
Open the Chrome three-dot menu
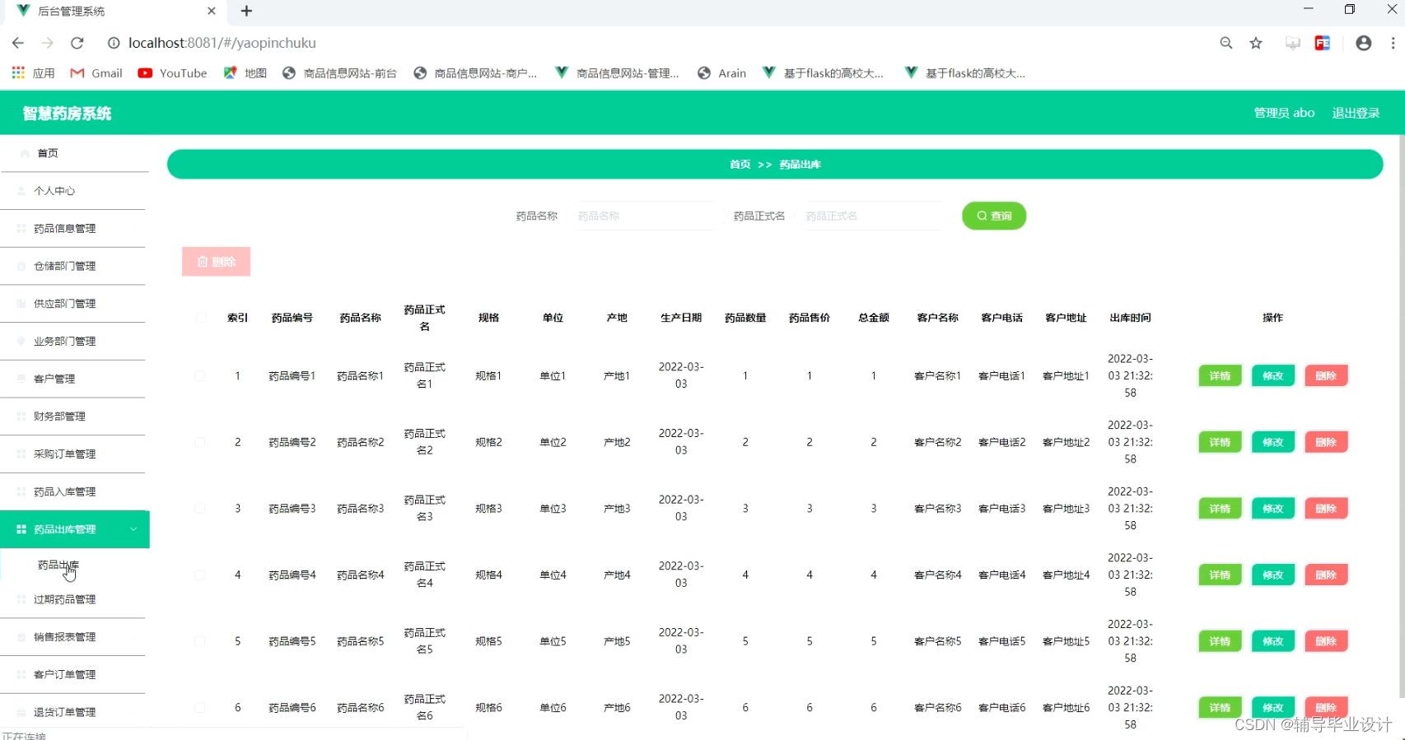click(x=1393, y=43)
